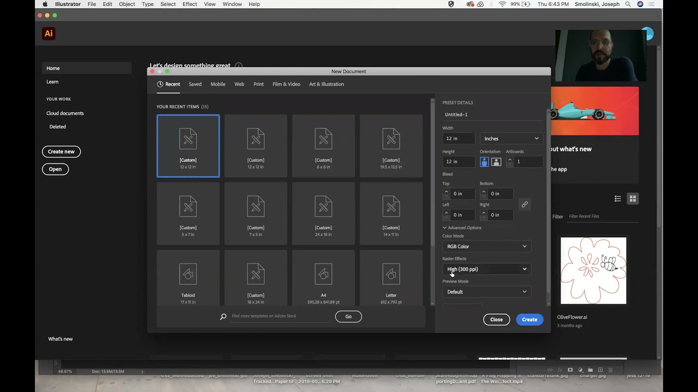Click the Filter Recent Files field
Screen dimensions: 698x392
[603, 216]
